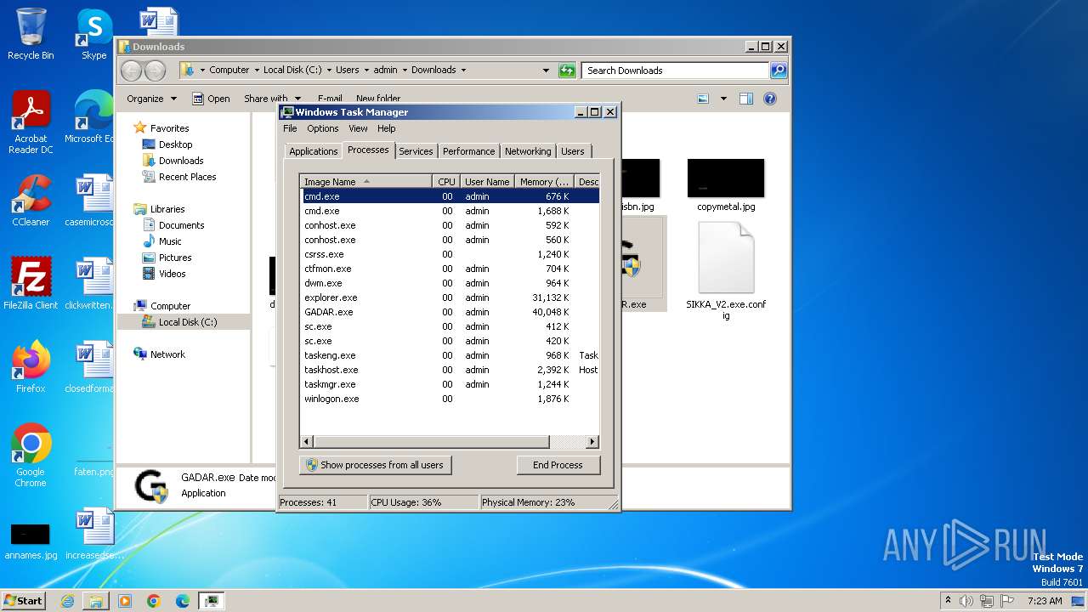Image resolution: width=1088 pixels, height=612 pixels.
Task: Launch Acrobat Reader DC from desktop
Action: coord(31,122)
